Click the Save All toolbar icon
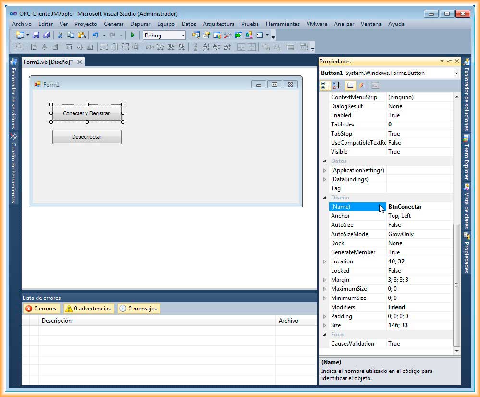Image resolution: width=480 pixels, height=397 pixels. point(46,35)
